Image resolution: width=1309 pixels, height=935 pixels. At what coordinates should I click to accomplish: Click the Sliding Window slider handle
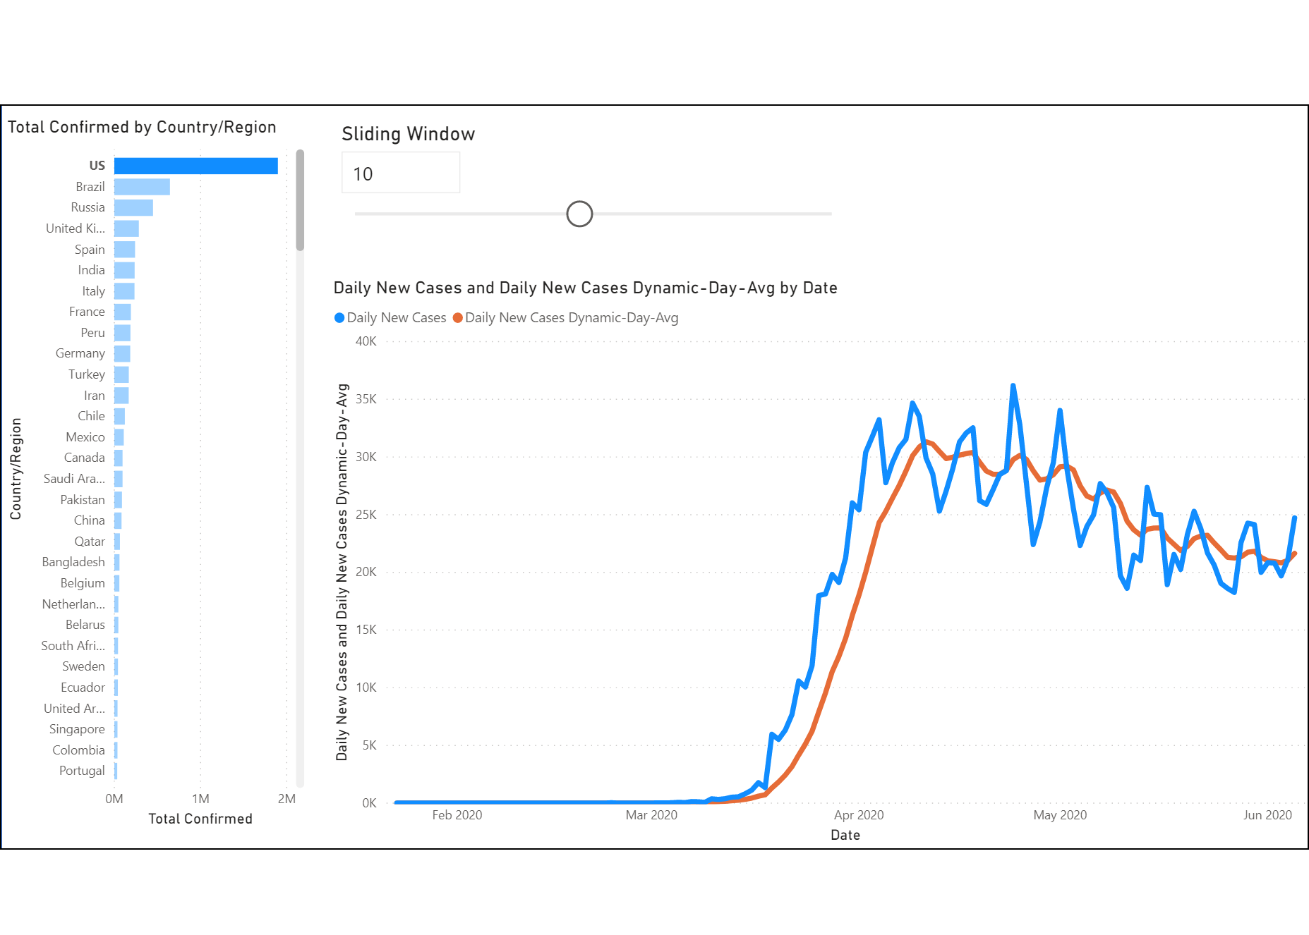[579, 214]
